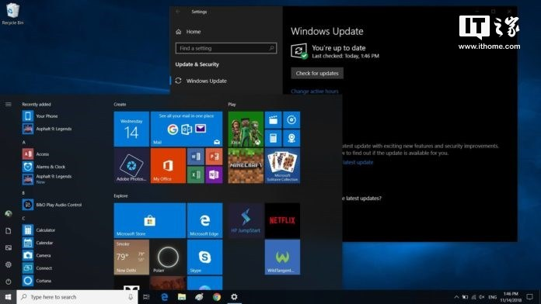Image resolution: width=541 pixels, height=304 pixels.
Task: Open the Wednesday 14 calendar tile
Action: click(x=131, y=129)
